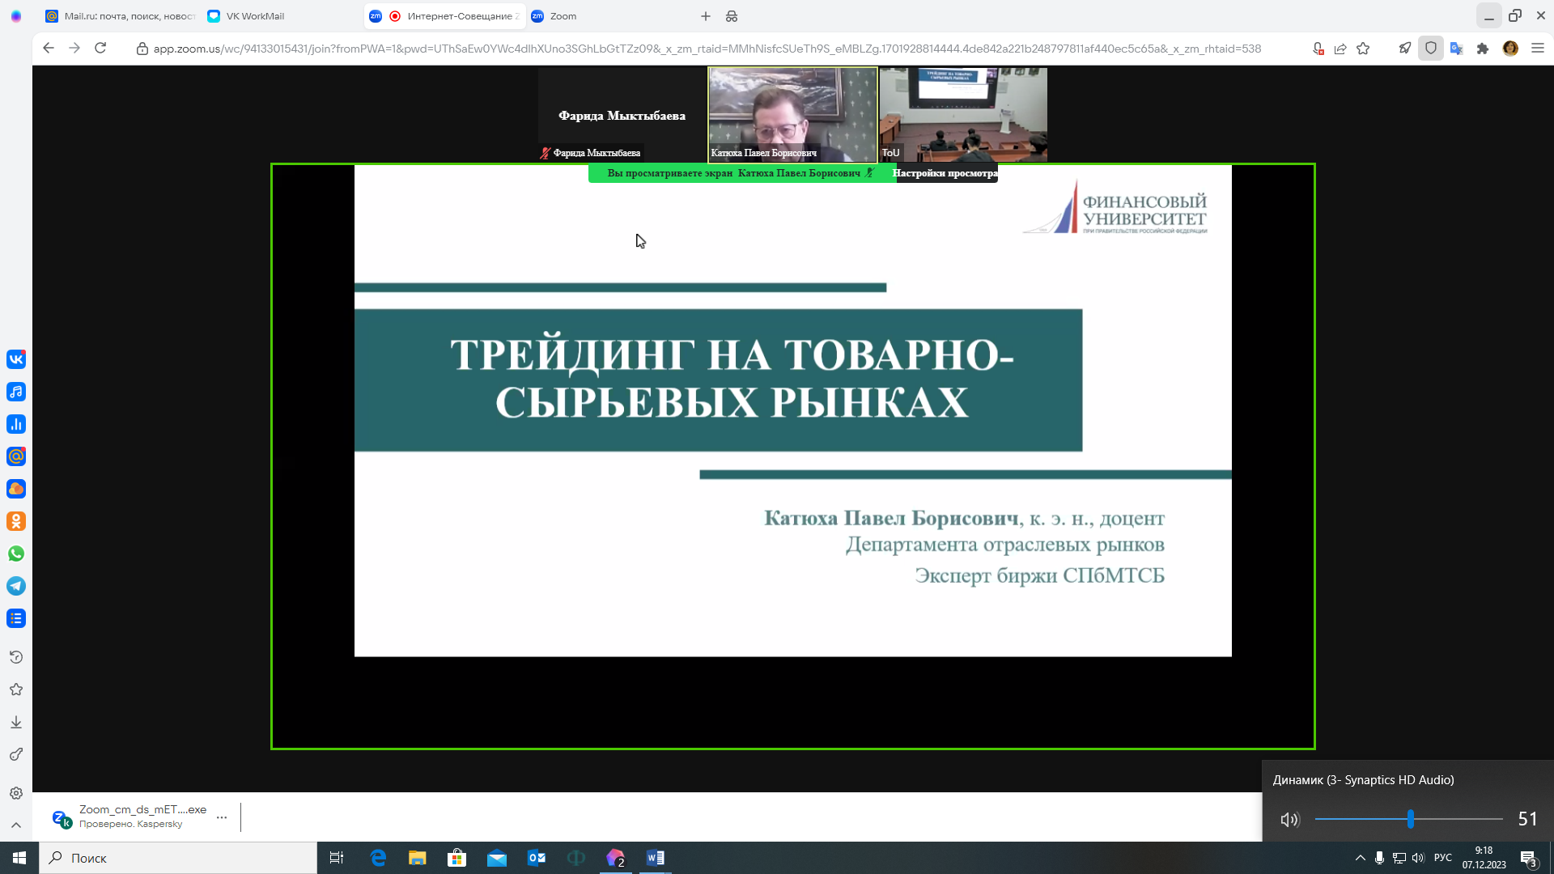The height and width of the screenshot is (874, 1554).
Task: Launch Mail.ru from the sidebar
Action: (x=16, y=456)
